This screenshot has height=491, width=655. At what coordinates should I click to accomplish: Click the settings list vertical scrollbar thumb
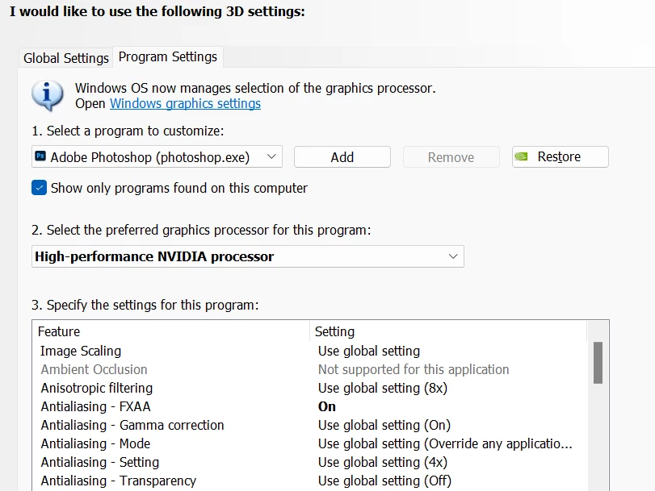[598, 363]
